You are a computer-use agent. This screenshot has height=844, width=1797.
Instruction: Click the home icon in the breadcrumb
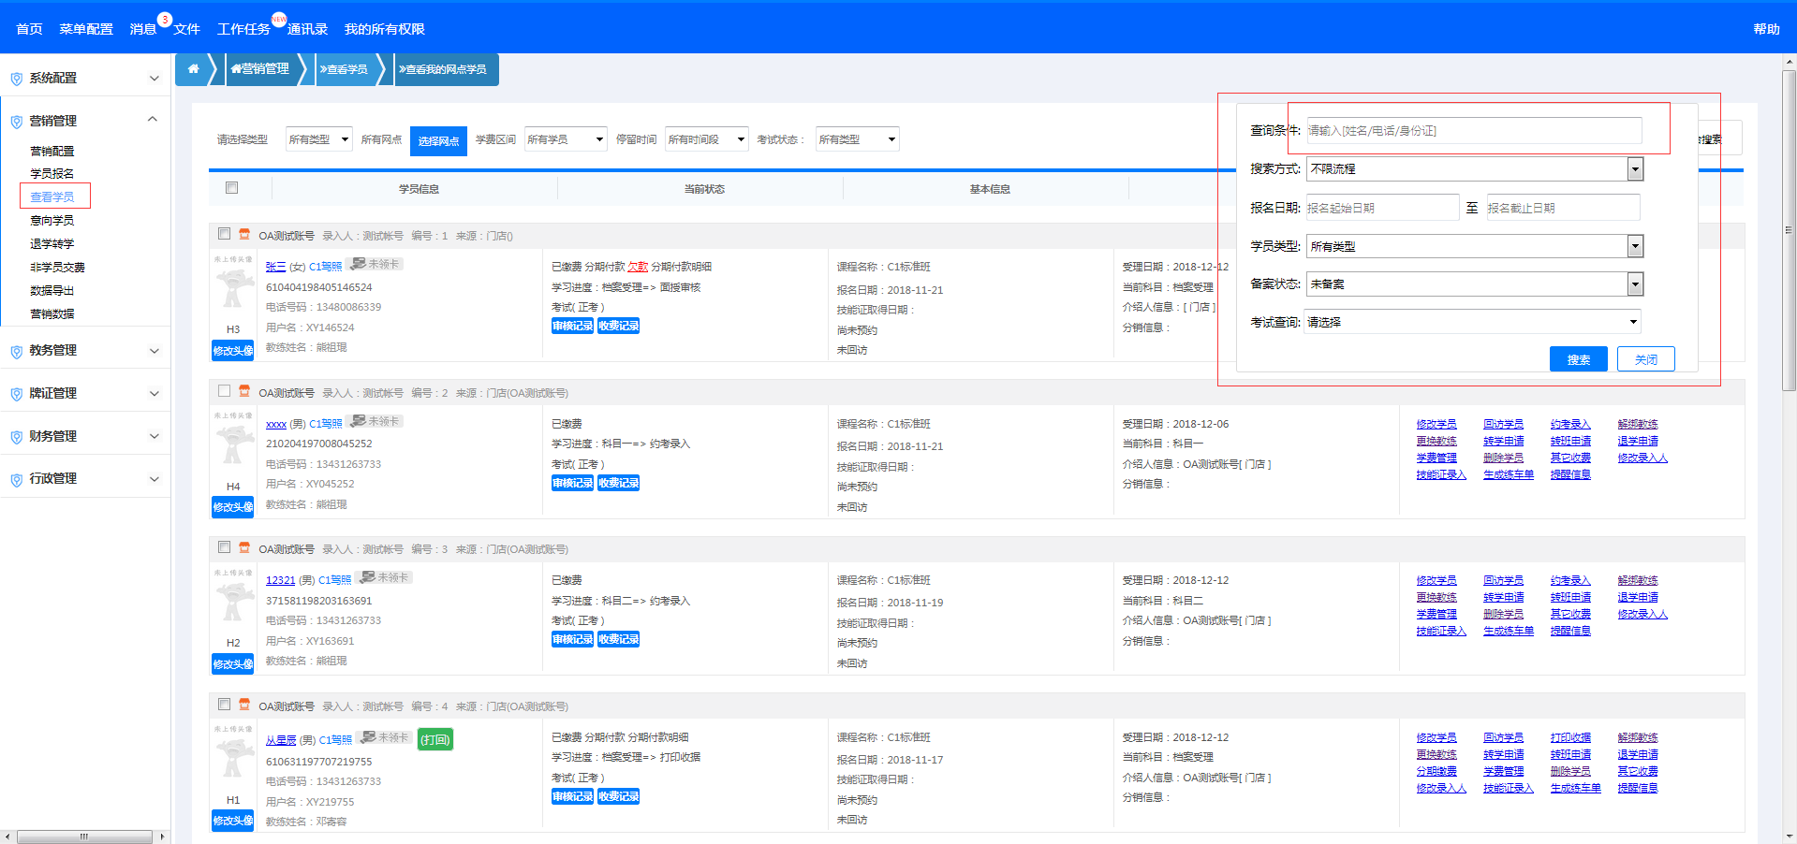pyautogui.click(x=193, y=69)
